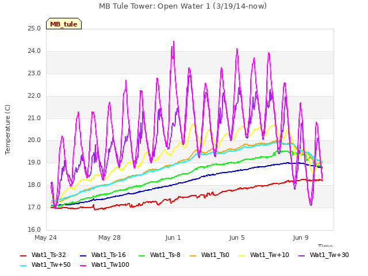The height and width of the screenshot is (276, 368).
Task: Click the 22.0 y-axis tick label
Action: pyautogui.click(x=34, y=96)
